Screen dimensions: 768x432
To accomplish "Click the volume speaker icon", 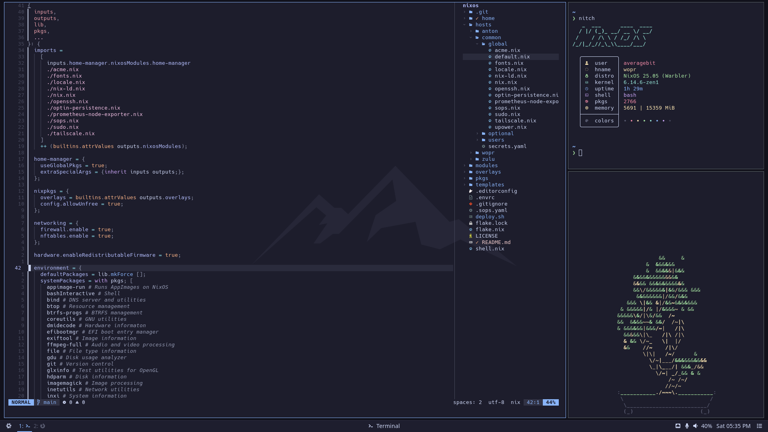I will coord(695,426).
